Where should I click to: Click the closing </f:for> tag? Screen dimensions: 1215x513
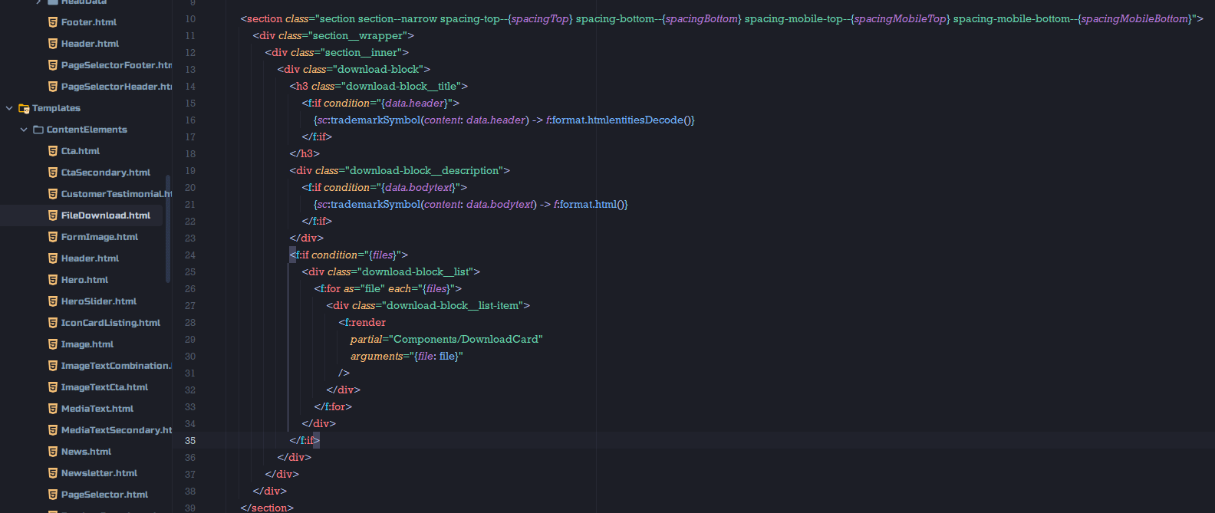coord(333,407)
